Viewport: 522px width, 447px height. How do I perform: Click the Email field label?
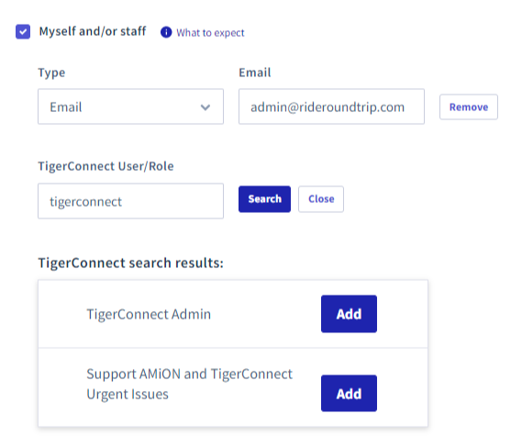[x=255, y=73]
